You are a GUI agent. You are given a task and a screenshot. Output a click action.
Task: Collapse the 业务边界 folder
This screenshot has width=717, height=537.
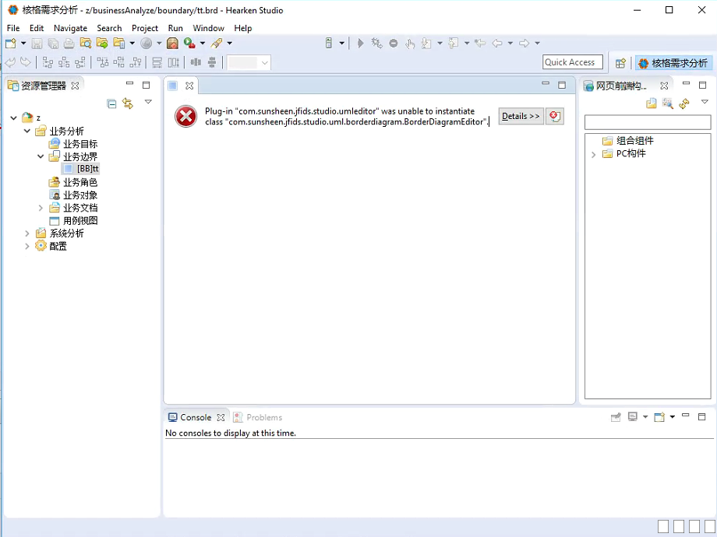point(41,156)
